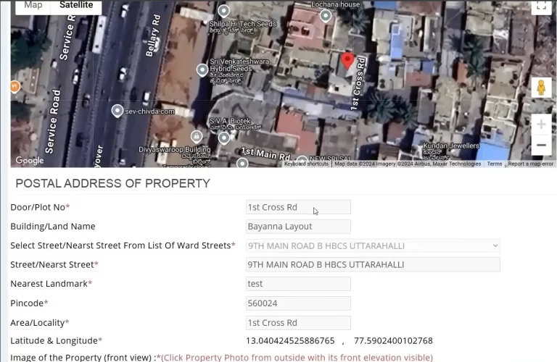Select longitude value 77.5902400102768
This screenshot has height=362, width=557.
click(x=393, y=341)
